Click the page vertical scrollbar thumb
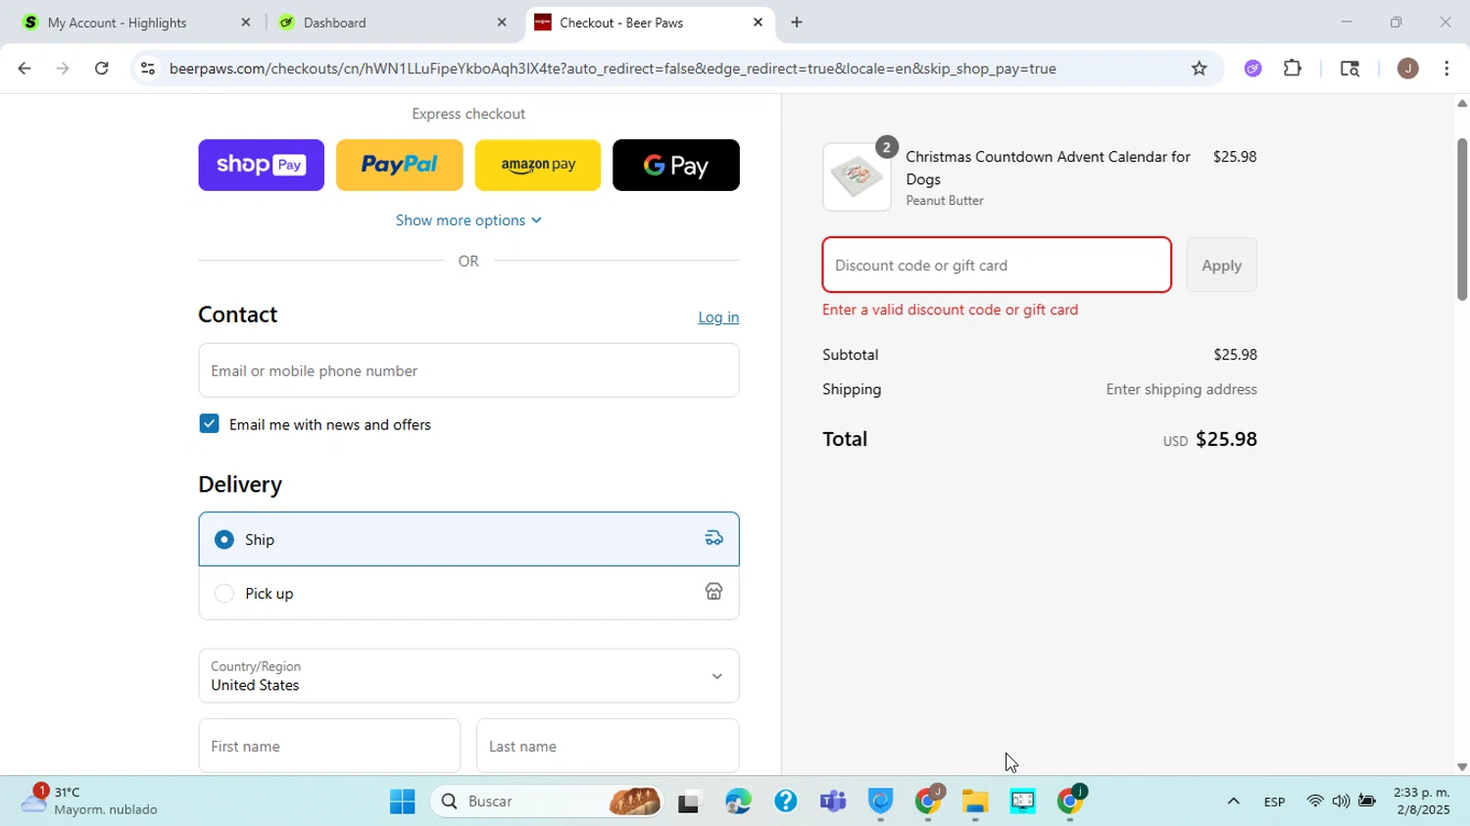Image resolution: width=1470 pixels, height=826 pixels. (x=1461, y=219)
